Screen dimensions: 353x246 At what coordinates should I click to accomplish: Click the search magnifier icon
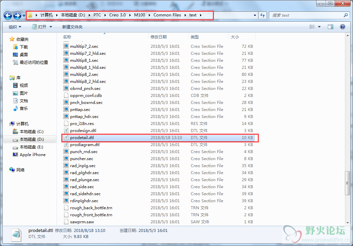click(346, 15)
